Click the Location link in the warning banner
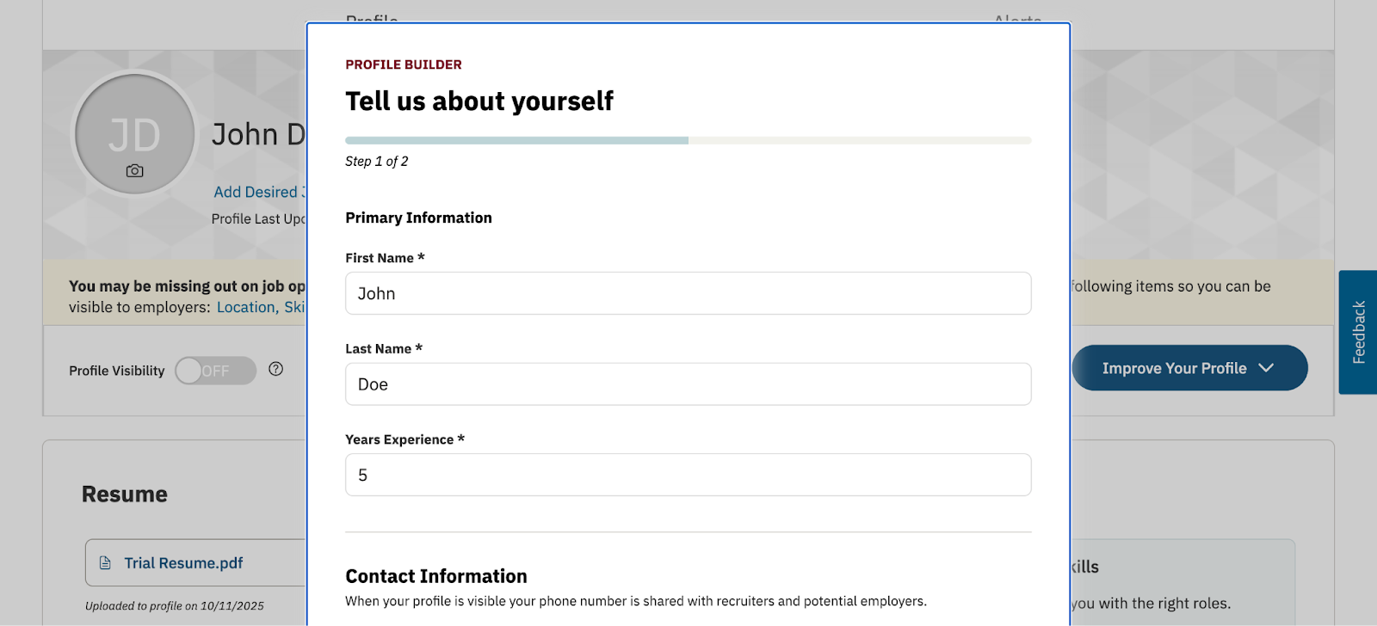Viewport: 1377px width, 626px height. [245, 307]
